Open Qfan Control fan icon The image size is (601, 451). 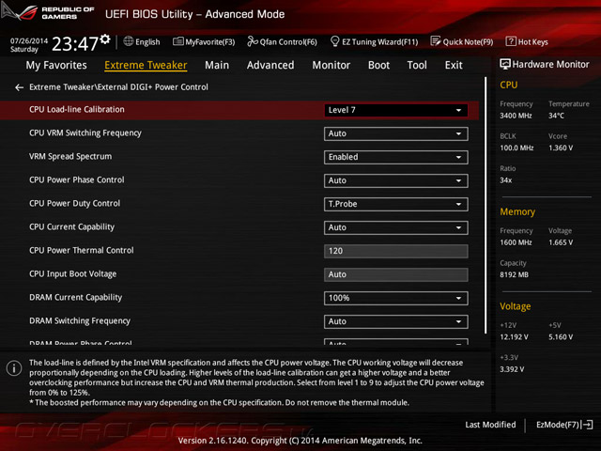click(253, 41)
